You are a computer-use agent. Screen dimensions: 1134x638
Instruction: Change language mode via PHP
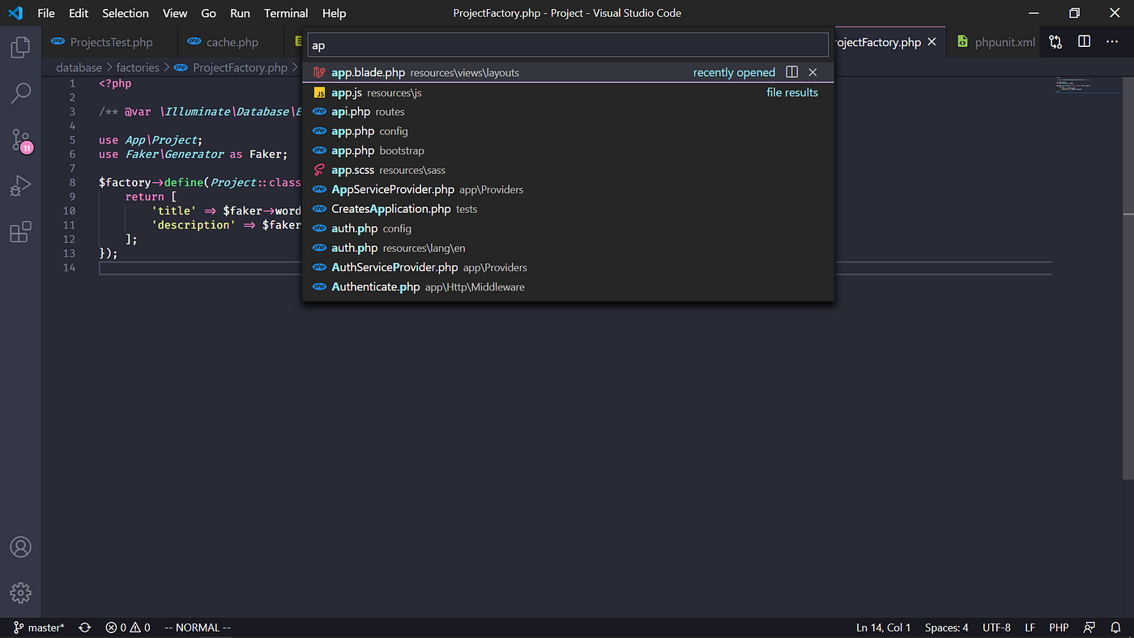tap(1059, 627)
